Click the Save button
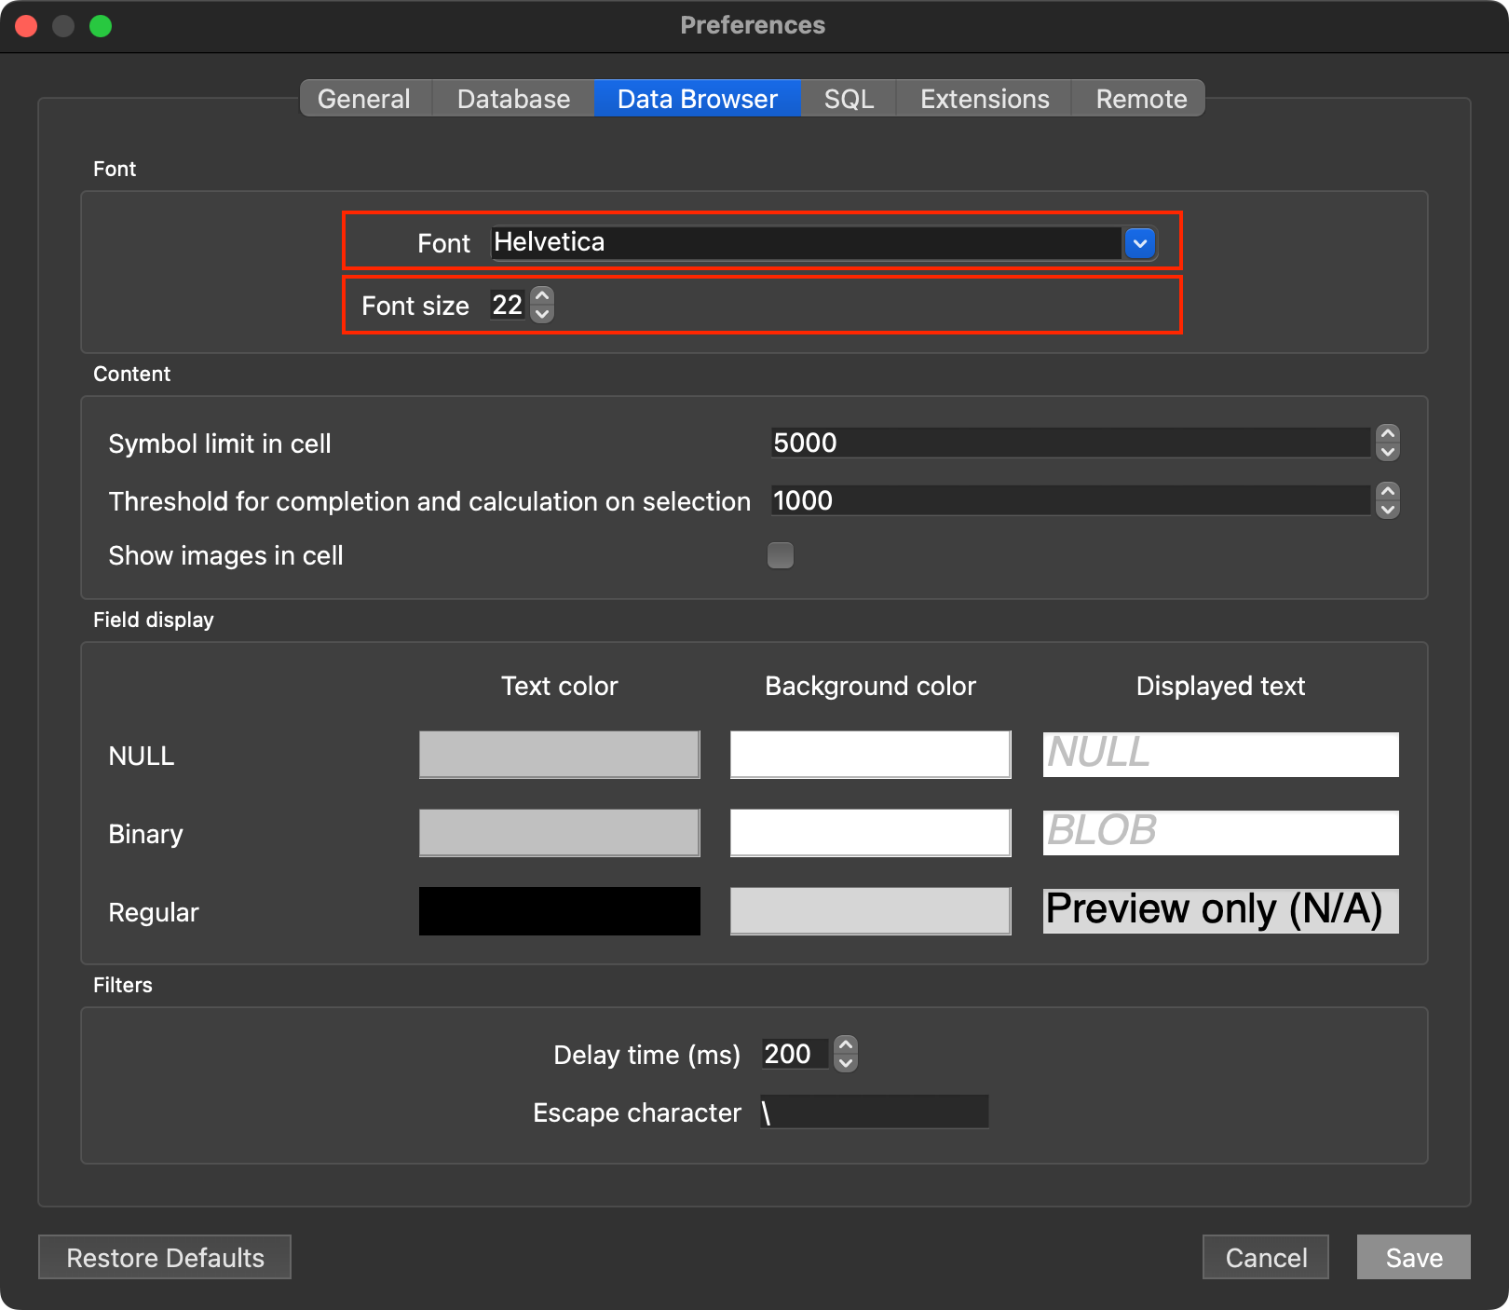 [1413, 1258]
